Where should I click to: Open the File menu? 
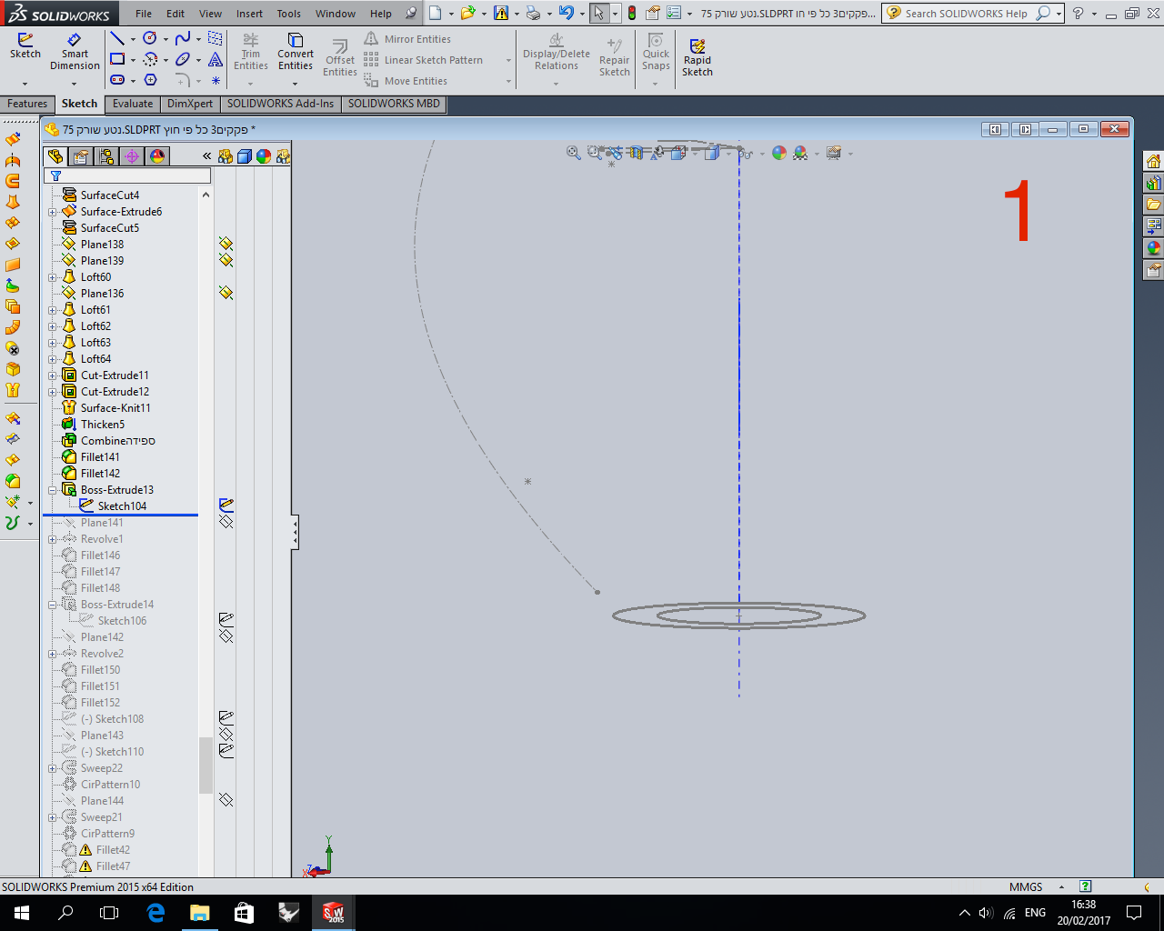(144, 14)
